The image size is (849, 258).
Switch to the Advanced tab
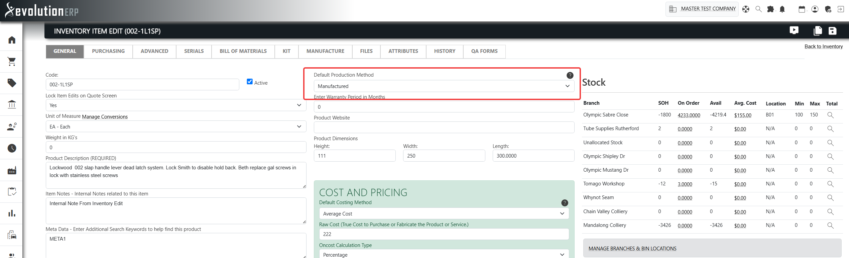[x=154, y=51]
